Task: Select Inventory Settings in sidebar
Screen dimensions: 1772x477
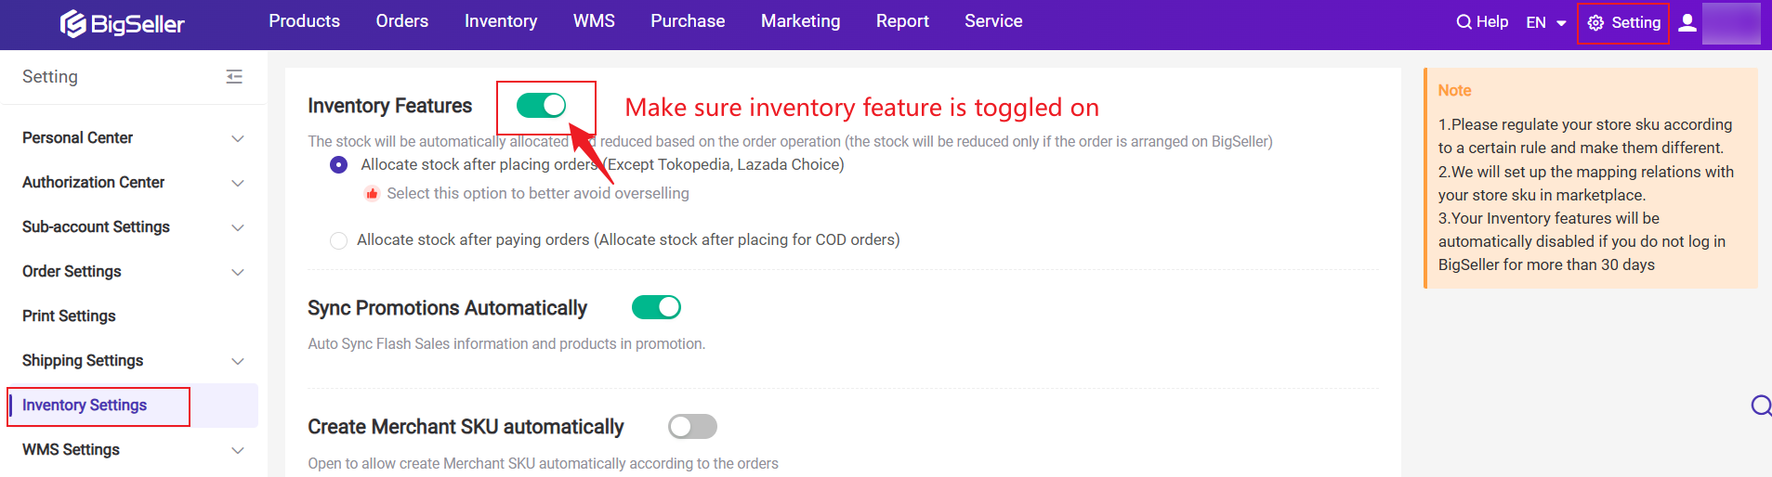Action: [x=85, y=406]
